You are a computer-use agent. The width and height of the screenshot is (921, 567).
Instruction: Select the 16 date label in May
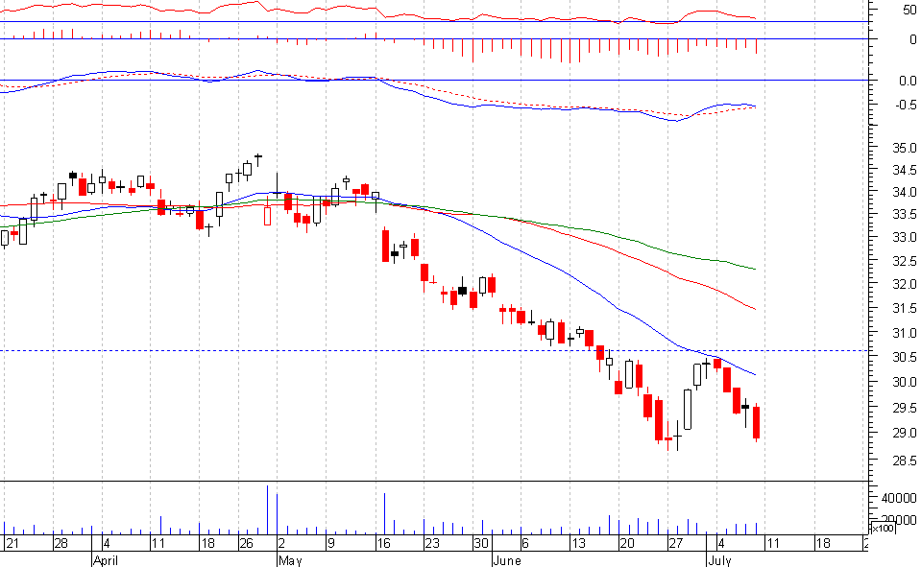pyautogui.click(x=383, y=543)
